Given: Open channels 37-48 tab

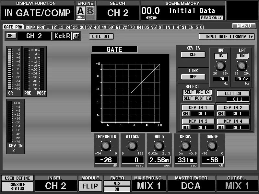Looking at the screenshot, I should (93, 27).
